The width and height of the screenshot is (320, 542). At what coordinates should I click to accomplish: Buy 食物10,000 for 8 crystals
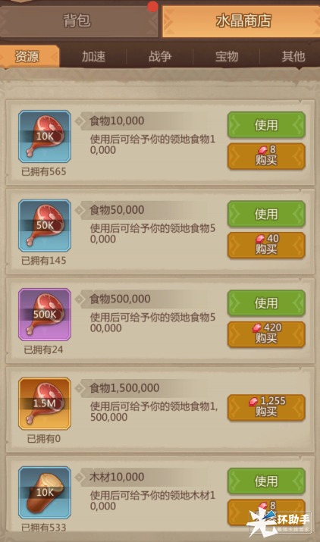[x=266, y=156]
